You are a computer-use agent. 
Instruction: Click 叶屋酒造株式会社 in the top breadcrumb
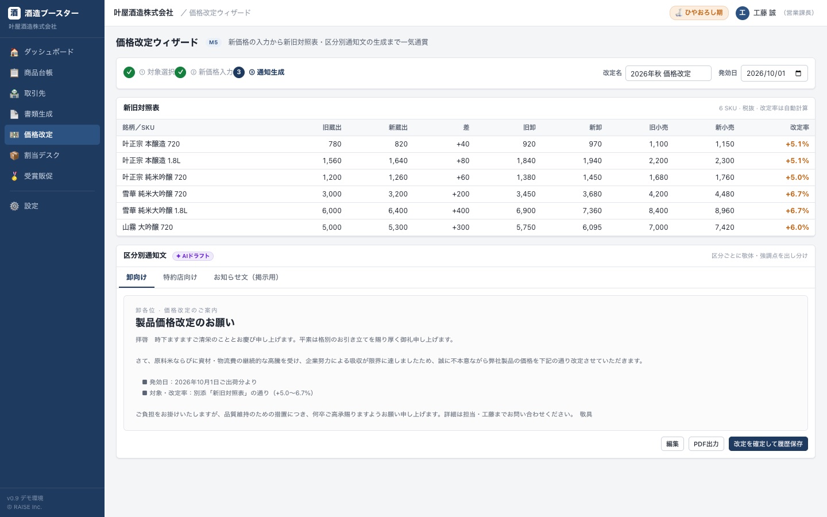[144, 13]
